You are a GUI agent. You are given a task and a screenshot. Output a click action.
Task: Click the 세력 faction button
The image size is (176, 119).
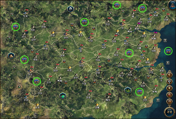pos(170,112)
